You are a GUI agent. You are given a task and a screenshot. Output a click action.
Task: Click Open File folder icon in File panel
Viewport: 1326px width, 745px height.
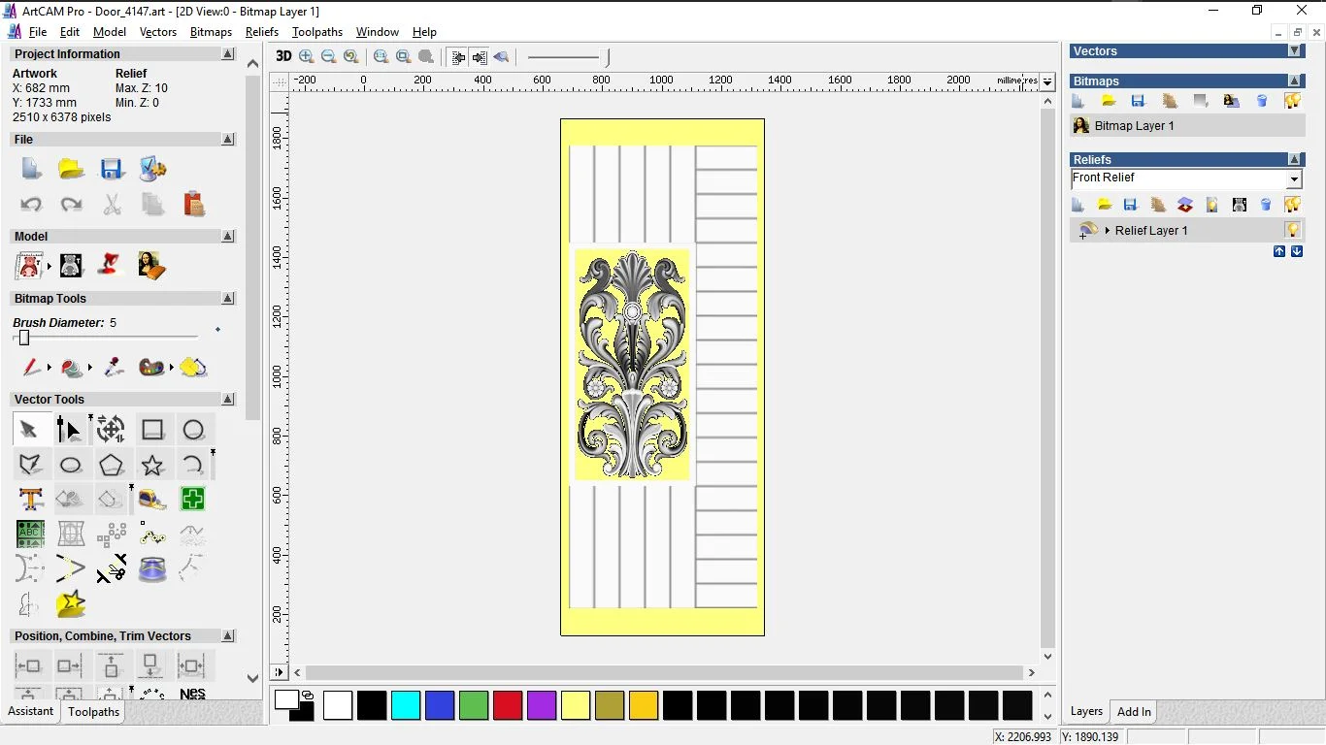71,169
